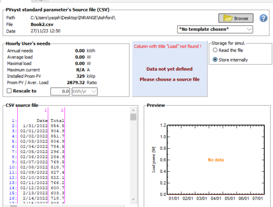
Task: Select the "Store internally" radio button
Action: [x=215, y=60]
